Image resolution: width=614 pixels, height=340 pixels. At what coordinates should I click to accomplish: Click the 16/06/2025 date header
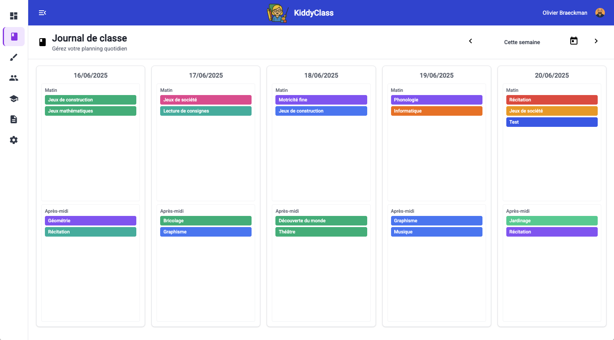[91, 76]
